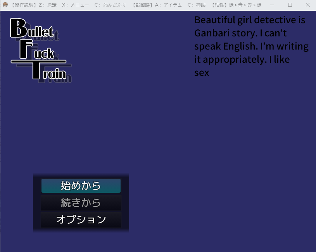Minimize the game window
Screen dimensions: 316x252
[x=272, y=5]
